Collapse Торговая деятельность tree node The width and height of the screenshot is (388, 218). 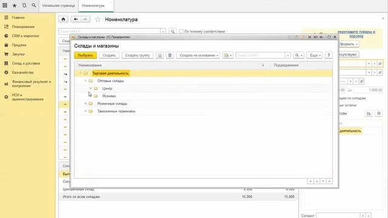tap(81, 73)
